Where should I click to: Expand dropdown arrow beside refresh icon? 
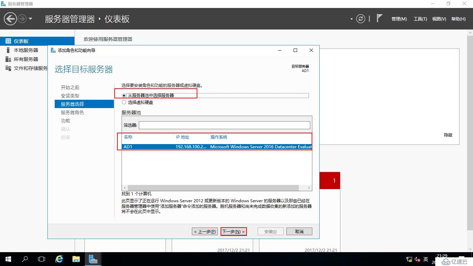[x=351, y=19]
